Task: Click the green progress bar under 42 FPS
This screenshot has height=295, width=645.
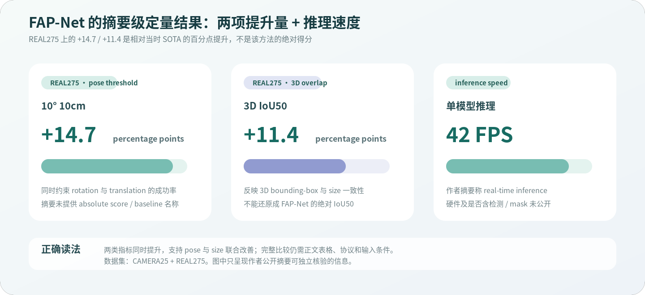Action: coord(519,166)
